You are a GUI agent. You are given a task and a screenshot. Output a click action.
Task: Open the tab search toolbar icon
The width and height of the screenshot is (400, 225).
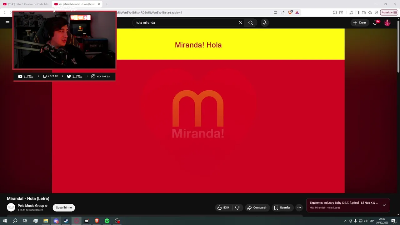point(341,12)
